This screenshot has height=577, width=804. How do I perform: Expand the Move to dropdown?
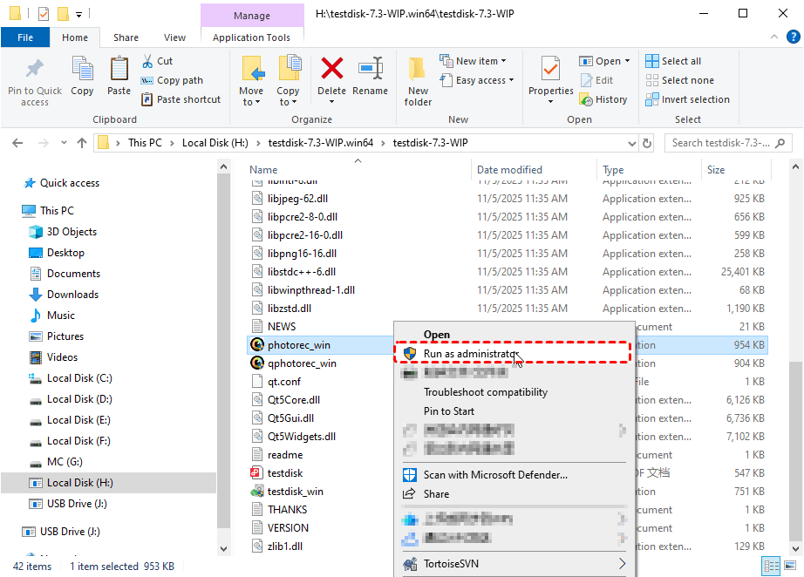click(x=251, y=102)
